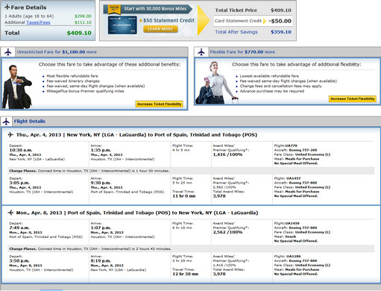
Task: Click Increase Ticket Flexibility under Flexible Fare
Action: tap(353, 98)
